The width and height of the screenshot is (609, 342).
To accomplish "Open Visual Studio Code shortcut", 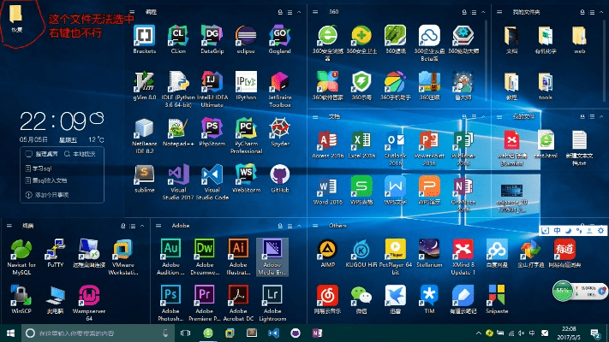I will (x=212, y=175).
